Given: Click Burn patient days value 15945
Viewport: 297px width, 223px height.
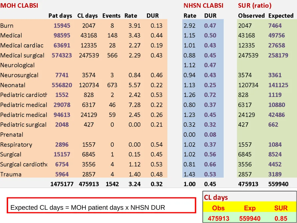Looking at the screenshot, I should tap(62, 26).
